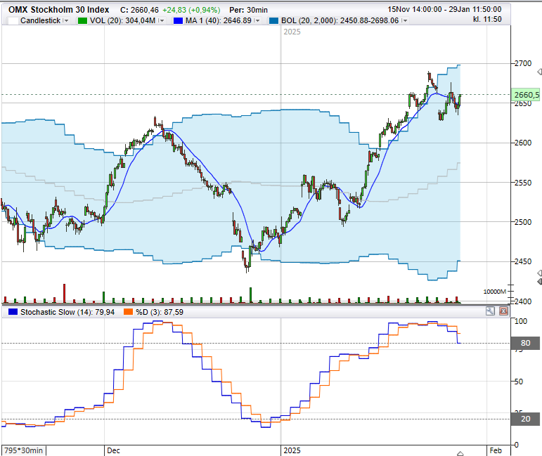The image size is (542, 456).
Task: Click the 10000M volume scale label
Action: tap(495, 292)
